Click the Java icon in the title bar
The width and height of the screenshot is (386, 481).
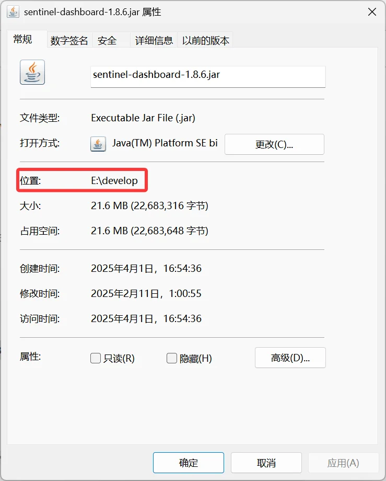tap(13, 12)
